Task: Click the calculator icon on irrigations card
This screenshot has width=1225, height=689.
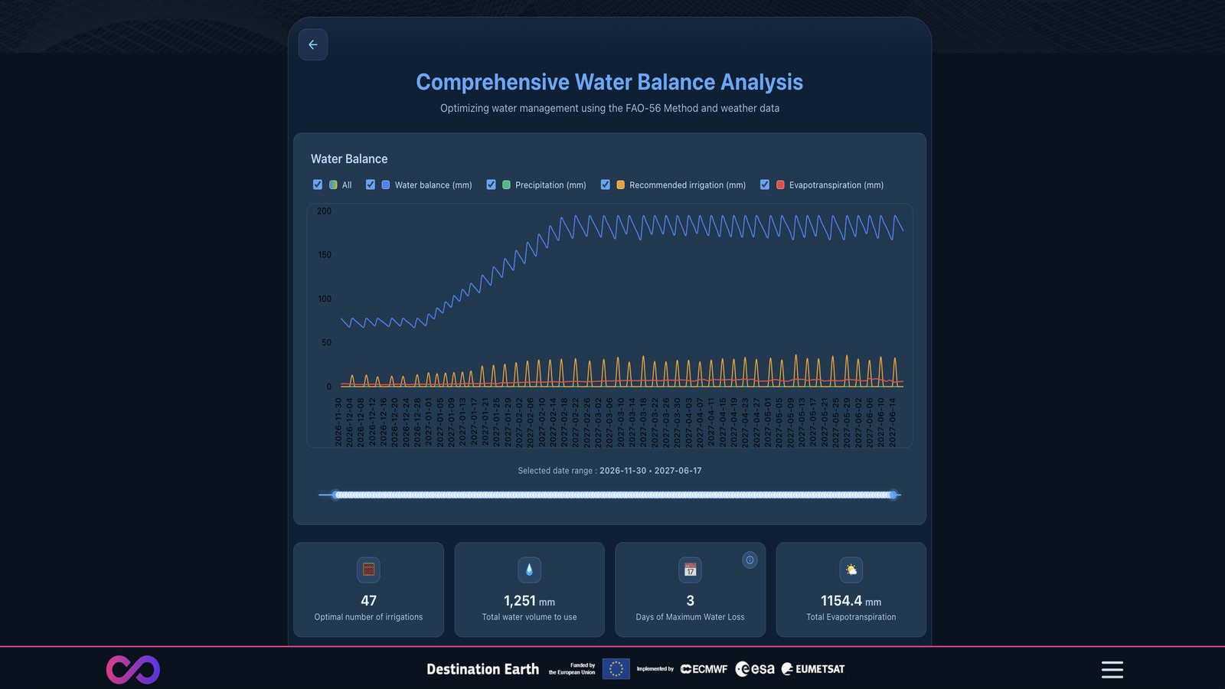Action: [368, 570]
